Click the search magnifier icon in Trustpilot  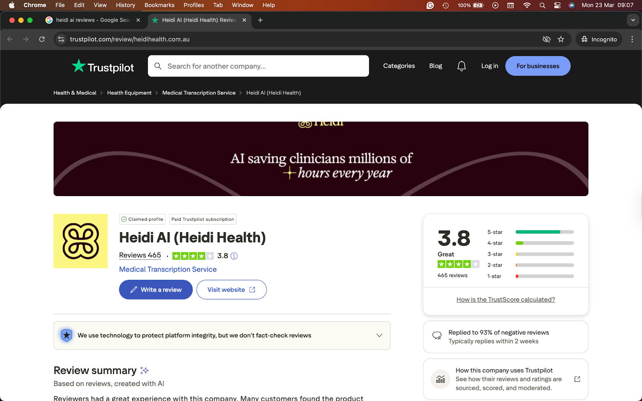click(158, 66)
